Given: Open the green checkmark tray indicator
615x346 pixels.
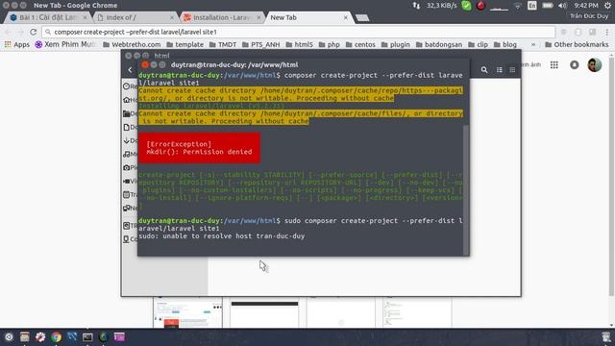Looking at the screenshot, I should click(466, 6).
